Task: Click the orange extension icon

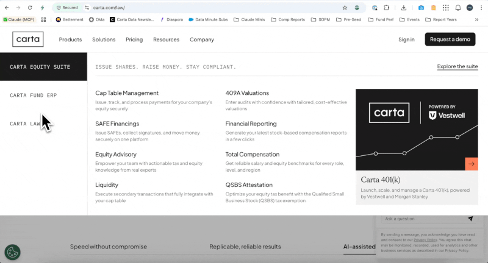Action: tap(433, 8)
